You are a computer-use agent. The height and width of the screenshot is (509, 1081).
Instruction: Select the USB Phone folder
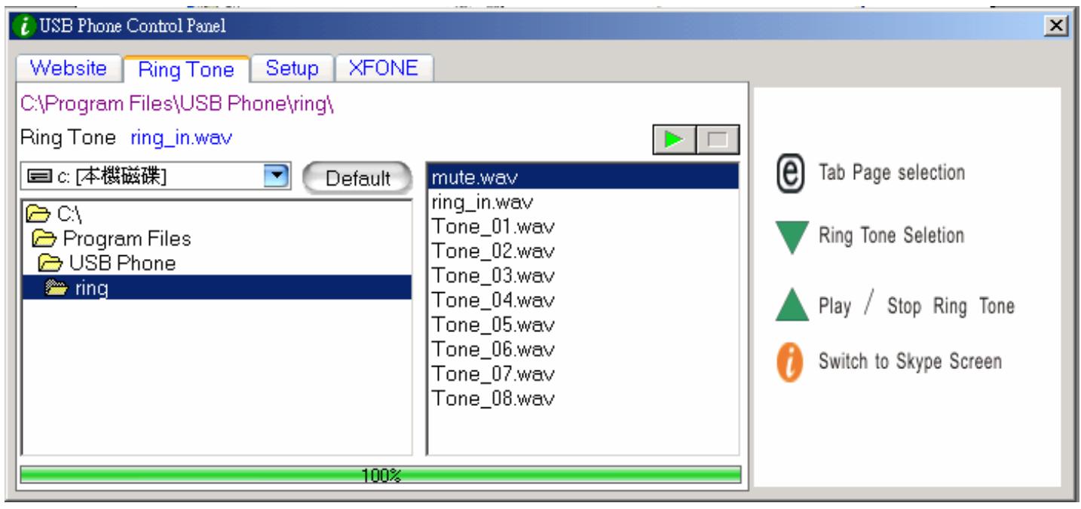pyautogui.click(x=216, y=264)
